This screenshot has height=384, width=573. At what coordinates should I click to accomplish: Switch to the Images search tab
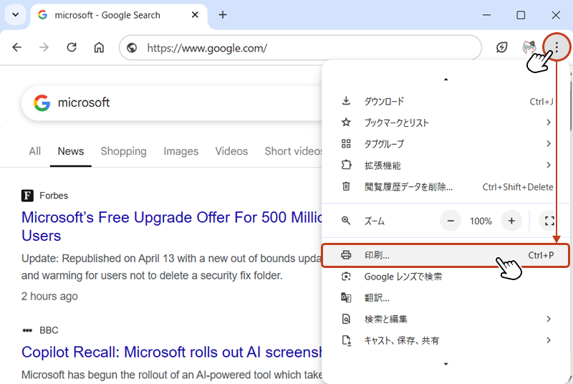[x=181, y=151]
